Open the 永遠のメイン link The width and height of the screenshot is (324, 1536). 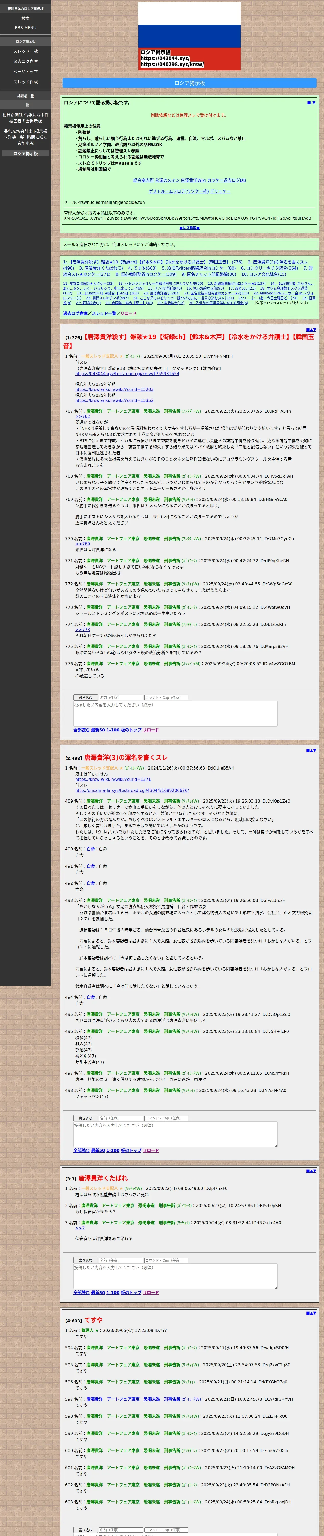167,180
